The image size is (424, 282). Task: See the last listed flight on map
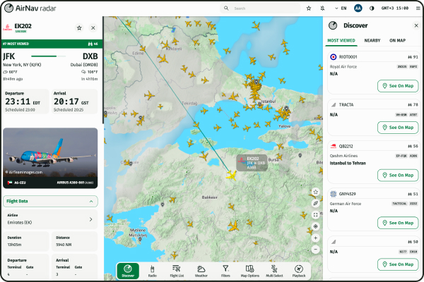click(398, 264)
